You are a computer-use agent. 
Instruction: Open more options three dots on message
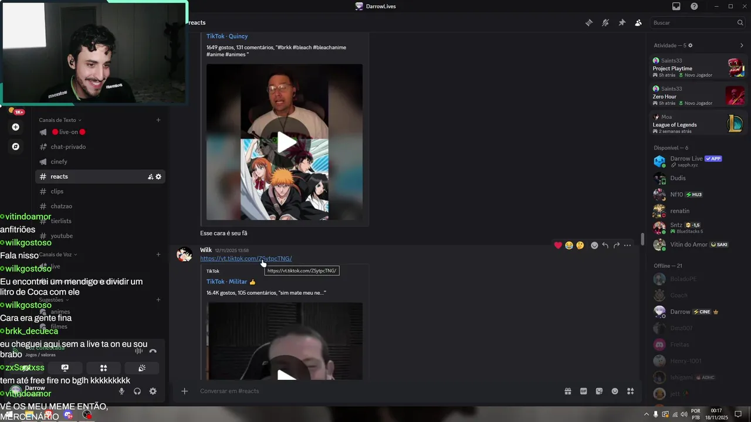(x=628, y=246)
